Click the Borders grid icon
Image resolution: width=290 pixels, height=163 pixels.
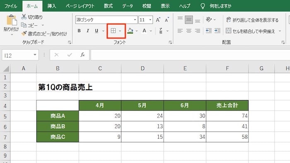tap(113, 31)
